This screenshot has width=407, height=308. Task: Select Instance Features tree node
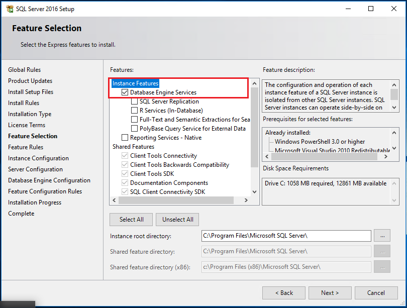[135, 83]
